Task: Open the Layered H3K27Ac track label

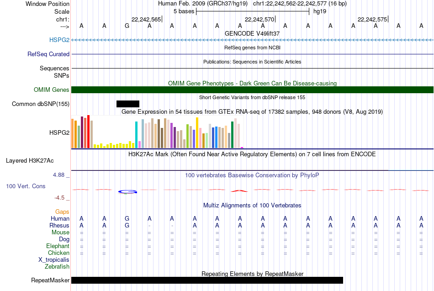Action: [30, 160]
